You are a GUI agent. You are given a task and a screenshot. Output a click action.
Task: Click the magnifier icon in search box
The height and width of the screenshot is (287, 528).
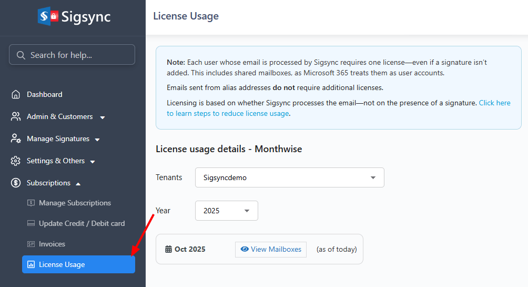pos(21,55)
